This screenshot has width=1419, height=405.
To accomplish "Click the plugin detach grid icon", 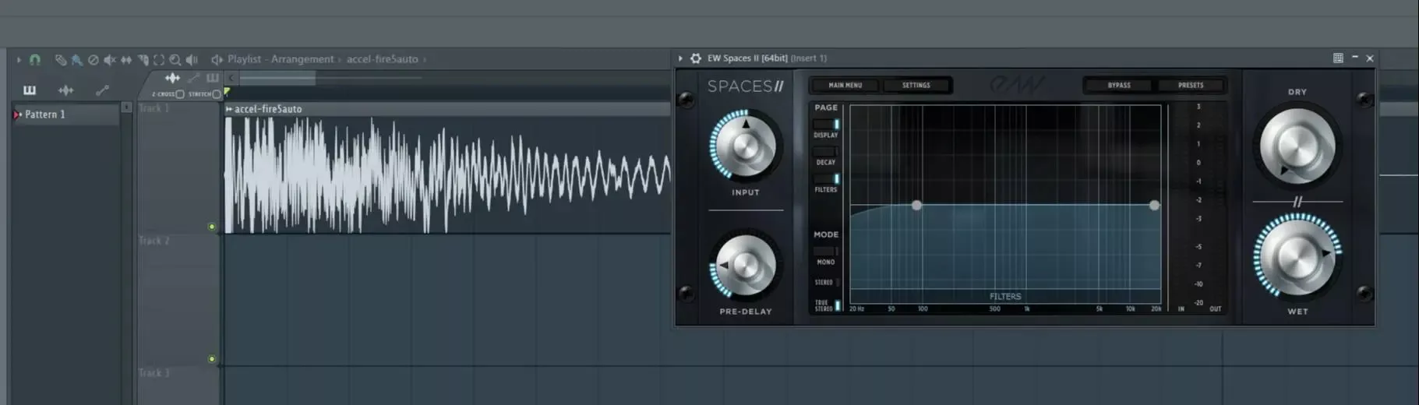I will (1338, 58).
